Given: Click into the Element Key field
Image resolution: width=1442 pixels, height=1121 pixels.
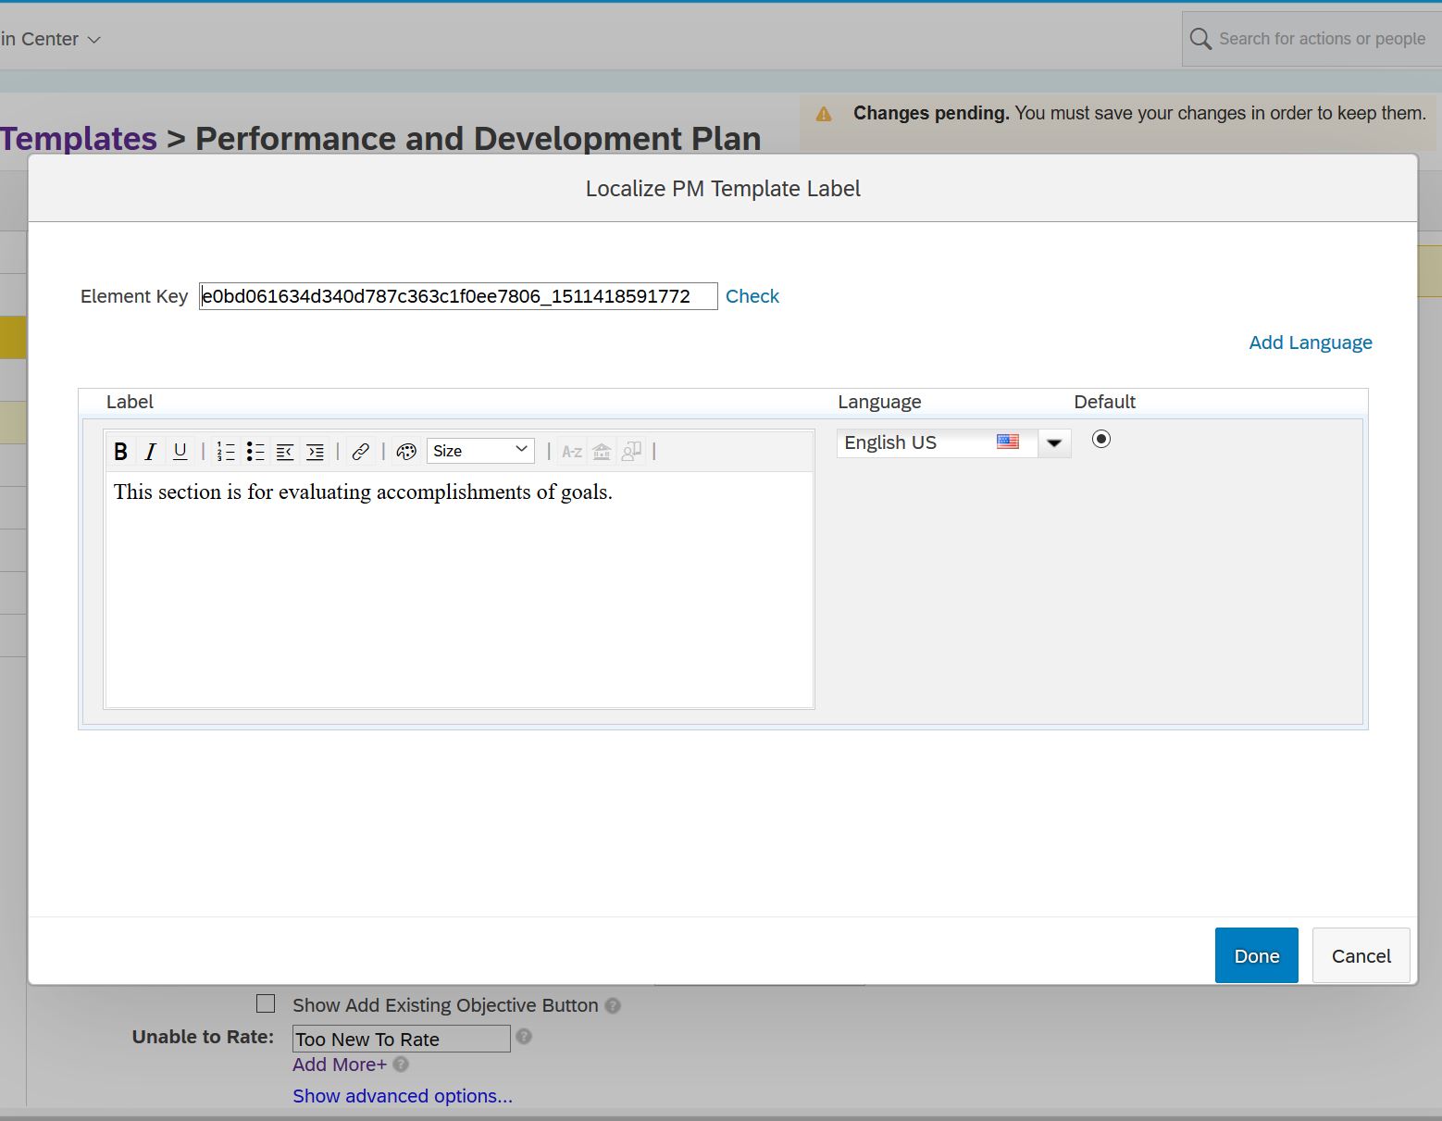Looking at the screenshot, I should pyautogui.click(x=458, y=296).
